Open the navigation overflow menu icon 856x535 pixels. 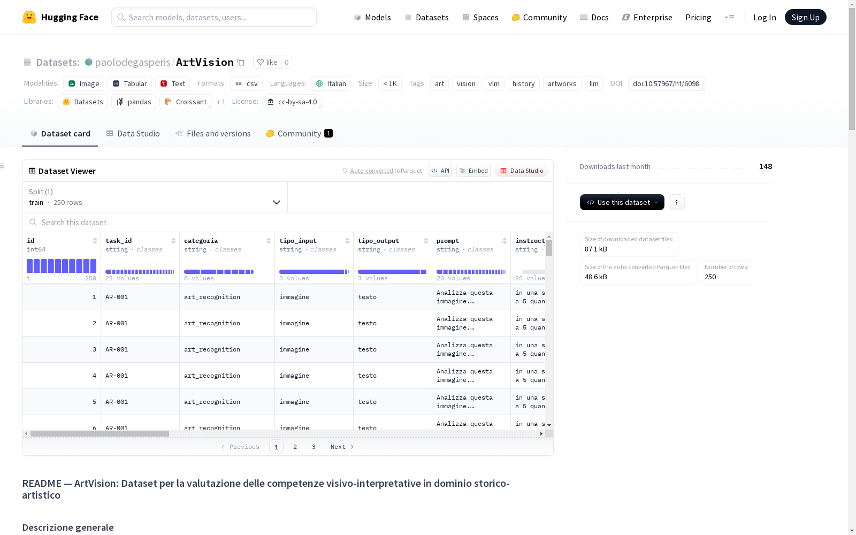tap(730, 17)
